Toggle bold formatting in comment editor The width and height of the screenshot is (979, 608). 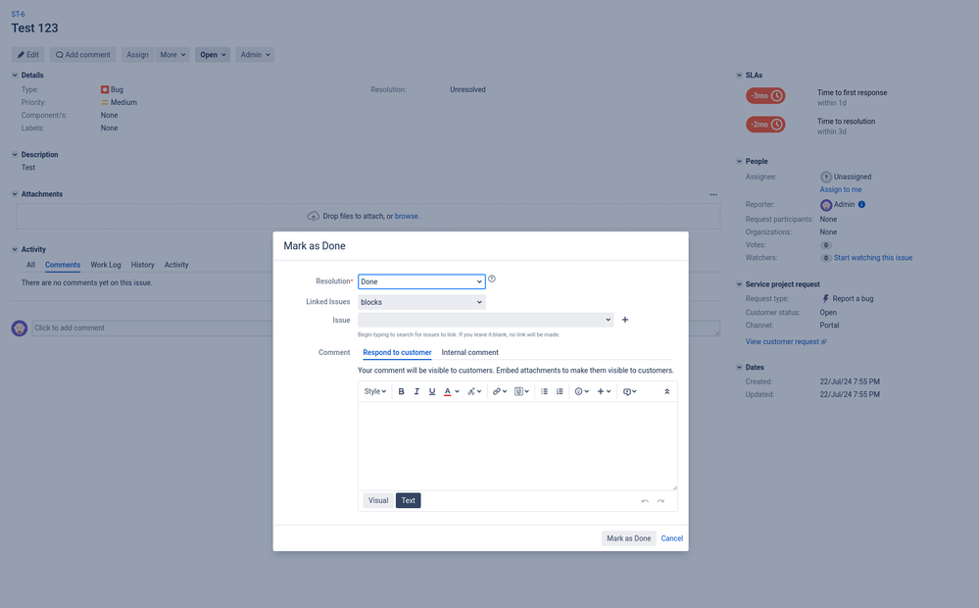[x=401, y=392]
